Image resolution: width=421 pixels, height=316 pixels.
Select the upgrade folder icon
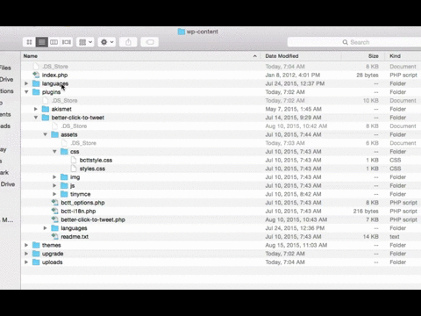click(x=36, y=254)
